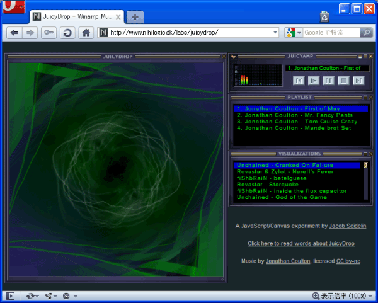Stop playback in JuicyAmp

pyautogui.click(x=343, y=81)
